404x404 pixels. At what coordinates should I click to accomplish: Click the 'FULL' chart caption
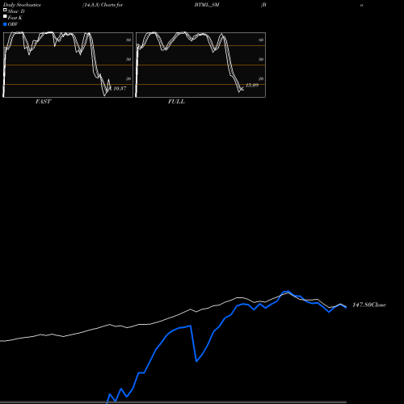(176, 102)
